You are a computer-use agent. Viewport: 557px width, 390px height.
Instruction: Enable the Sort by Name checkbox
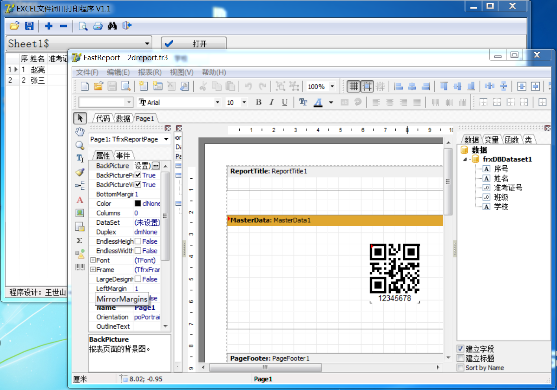(x=460, y=368)
